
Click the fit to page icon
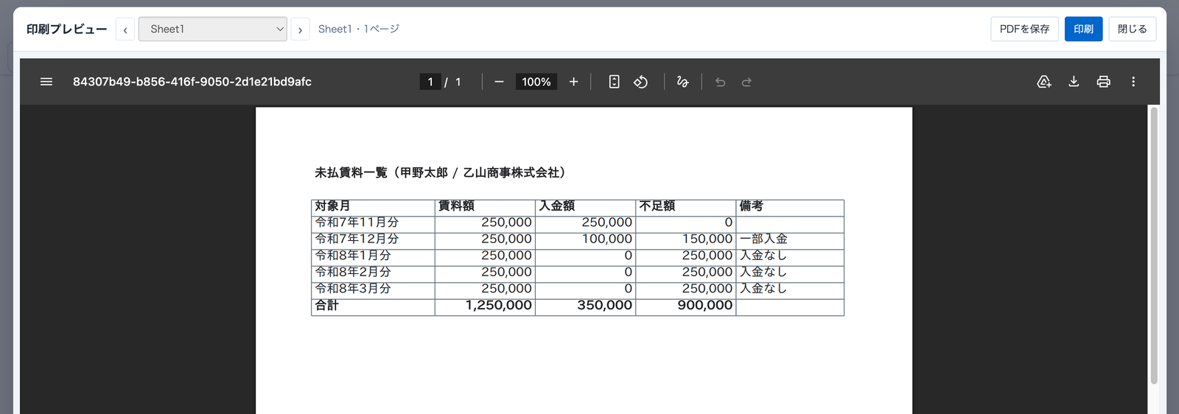[614, 82]
